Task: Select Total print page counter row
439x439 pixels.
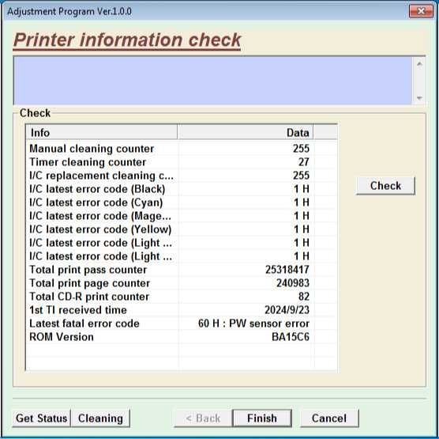Action: pos(182,283)
